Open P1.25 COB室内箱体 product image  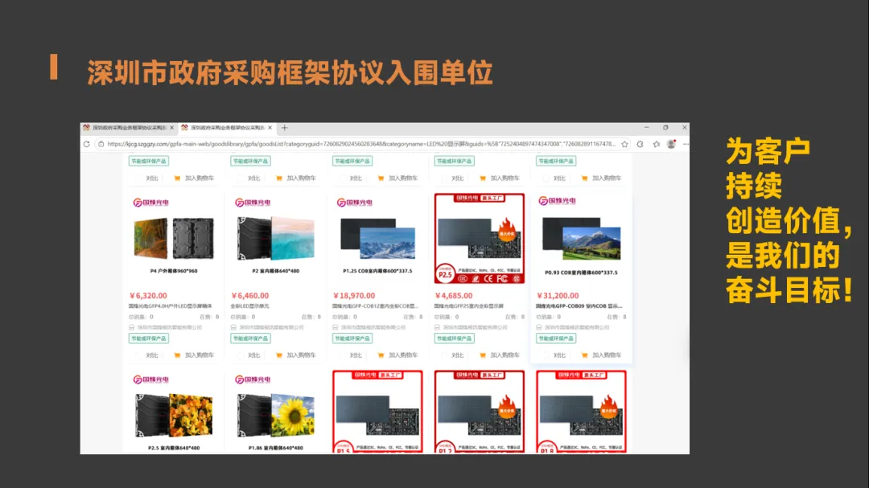[x=378, y=239]
